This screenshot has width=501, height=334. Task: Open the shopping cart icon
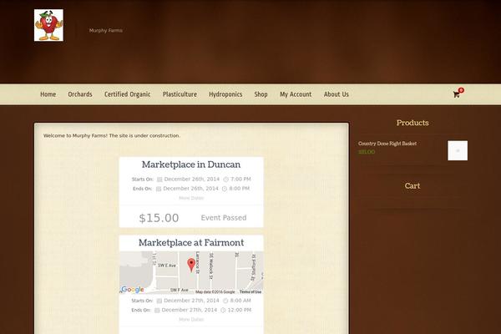(456, 94)
